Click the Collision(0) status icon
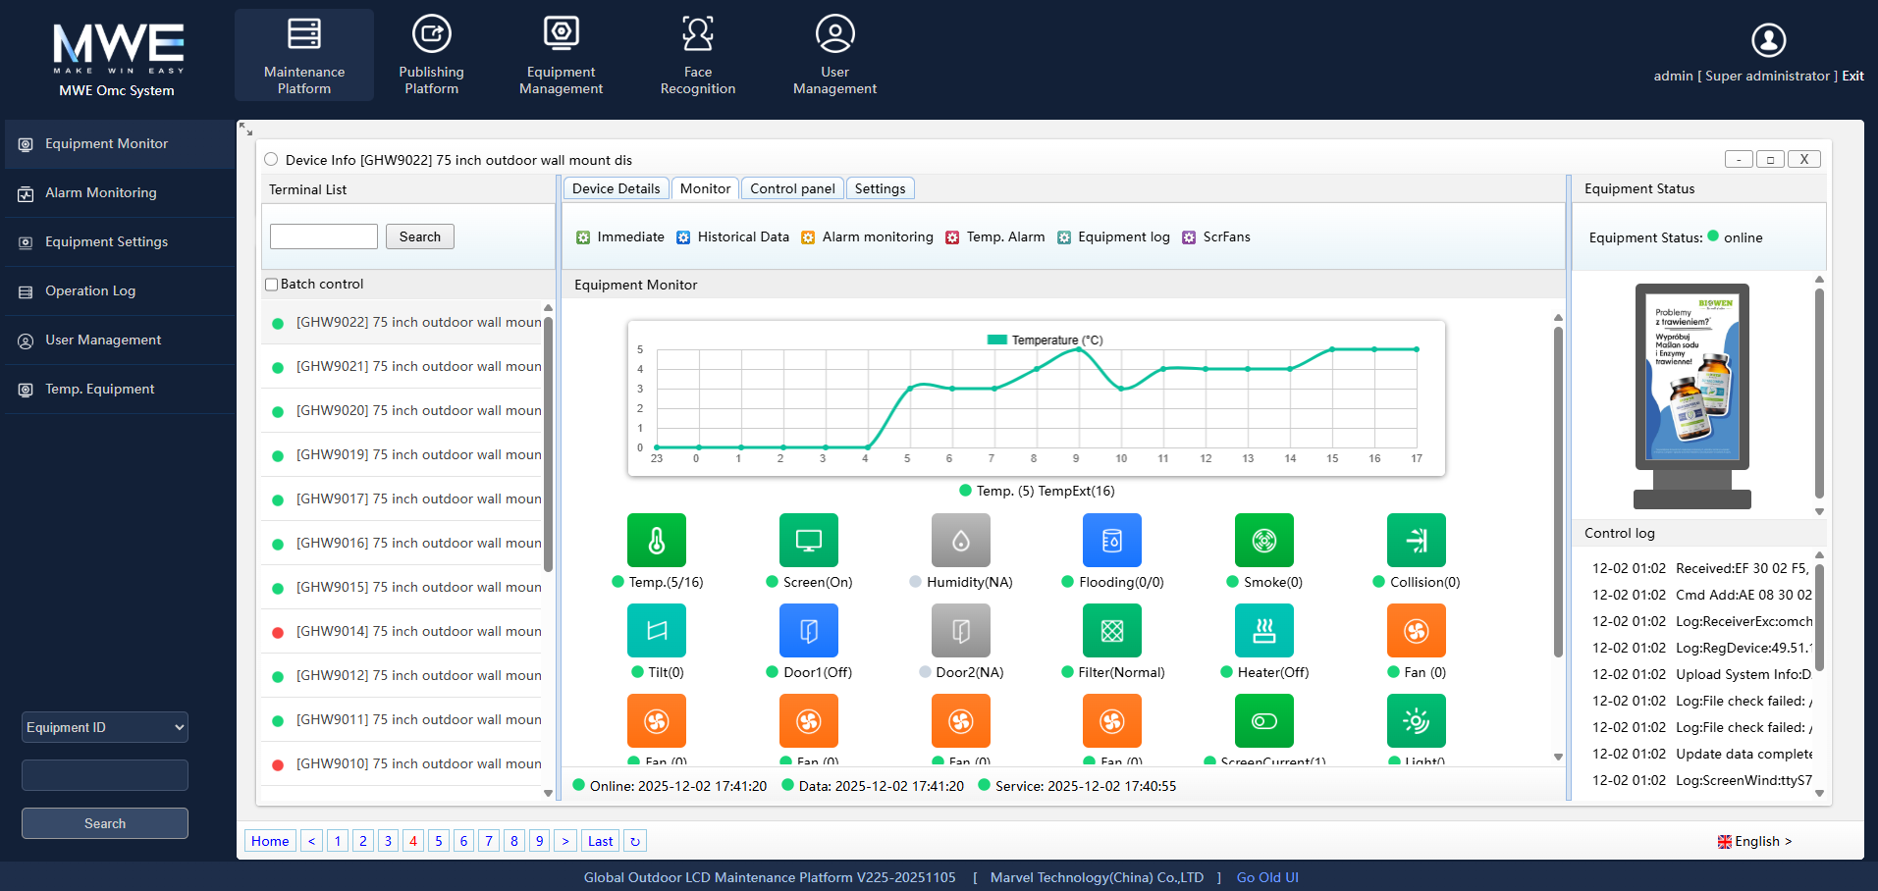The image size is (1878, 891). click(1416, 540)
